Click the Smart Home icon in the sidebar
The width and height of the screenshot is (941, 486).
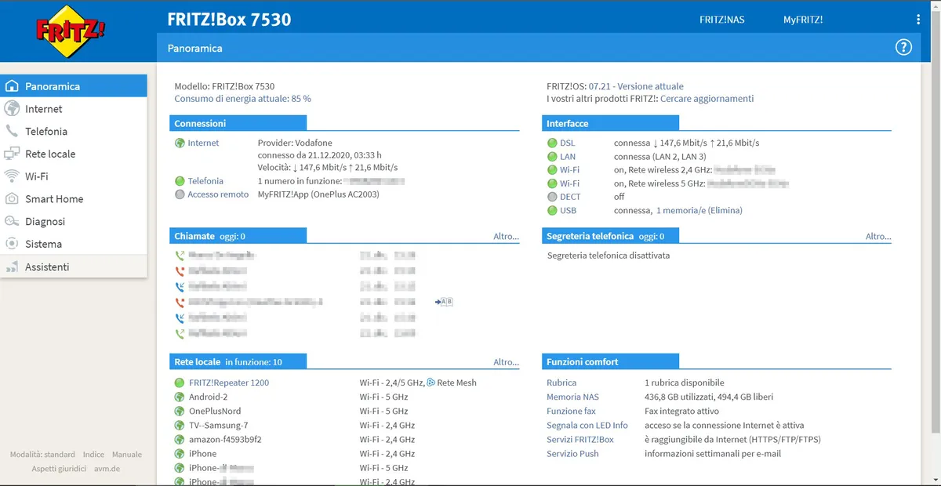(x=12, y=199)
